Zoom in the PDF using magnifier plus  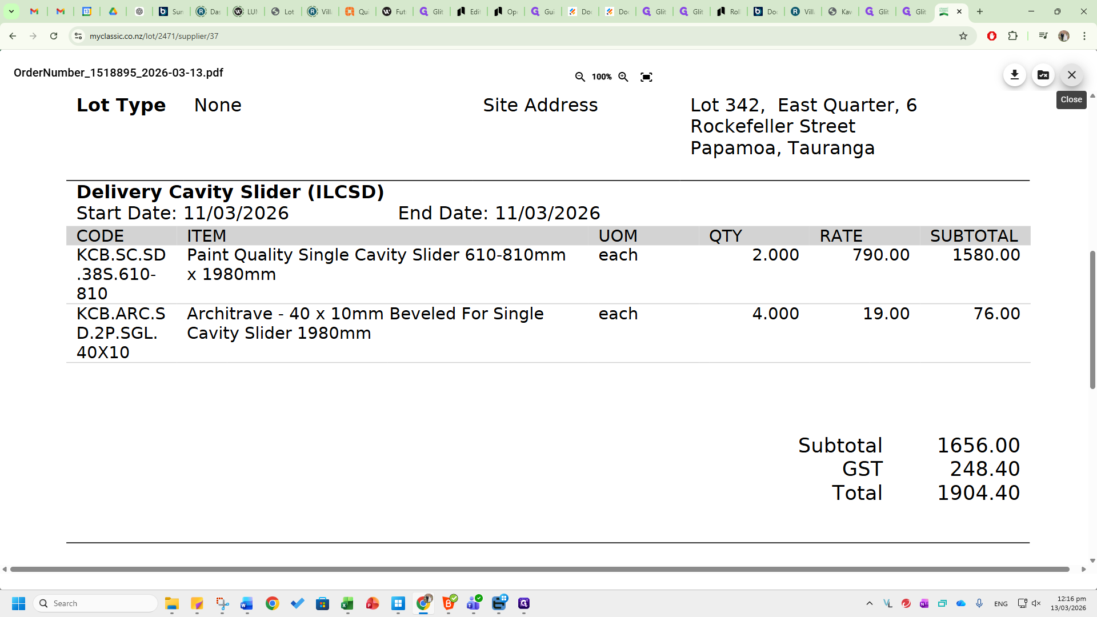[623, 77]
